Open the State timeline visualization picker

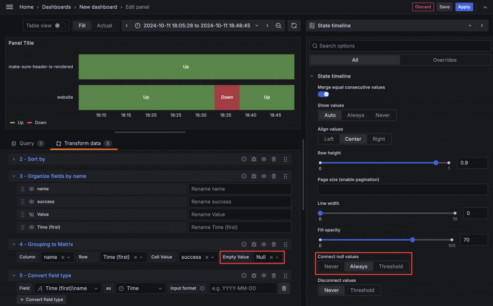click(x=391, y=26)
